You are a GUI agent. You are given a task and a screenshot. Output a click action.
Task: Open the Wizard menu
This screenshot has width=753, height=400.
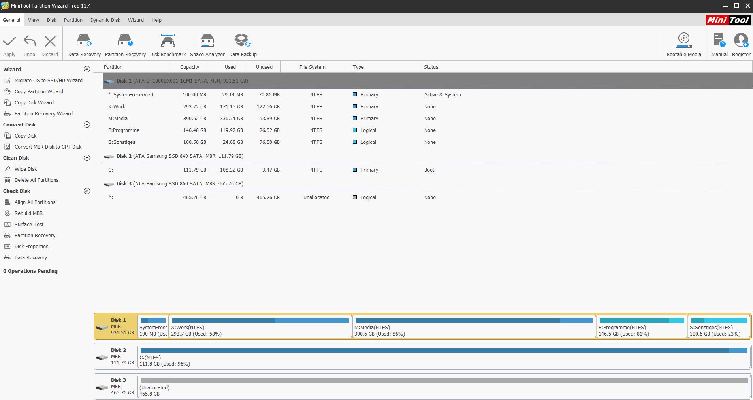pos(136,20)
